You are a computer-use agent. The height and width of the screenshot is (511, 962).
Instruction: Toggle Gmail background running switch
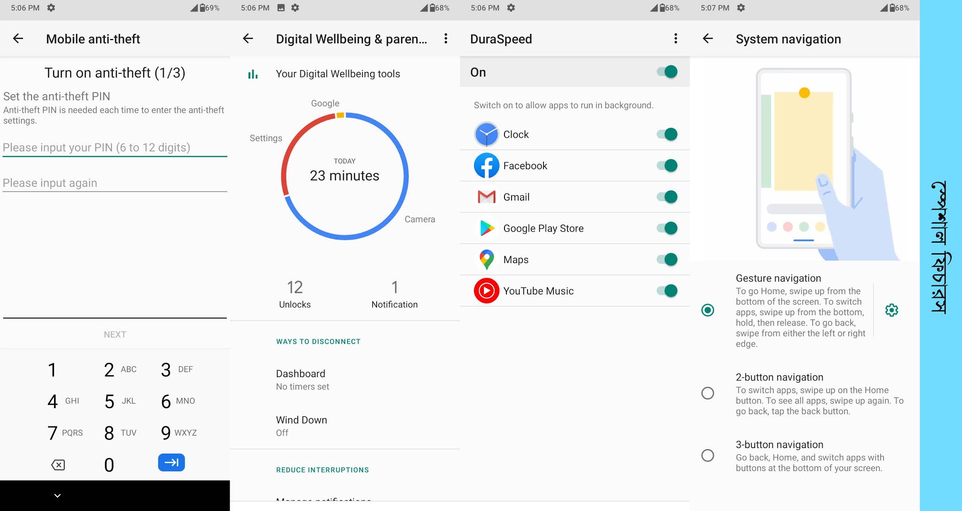(667, 197)
